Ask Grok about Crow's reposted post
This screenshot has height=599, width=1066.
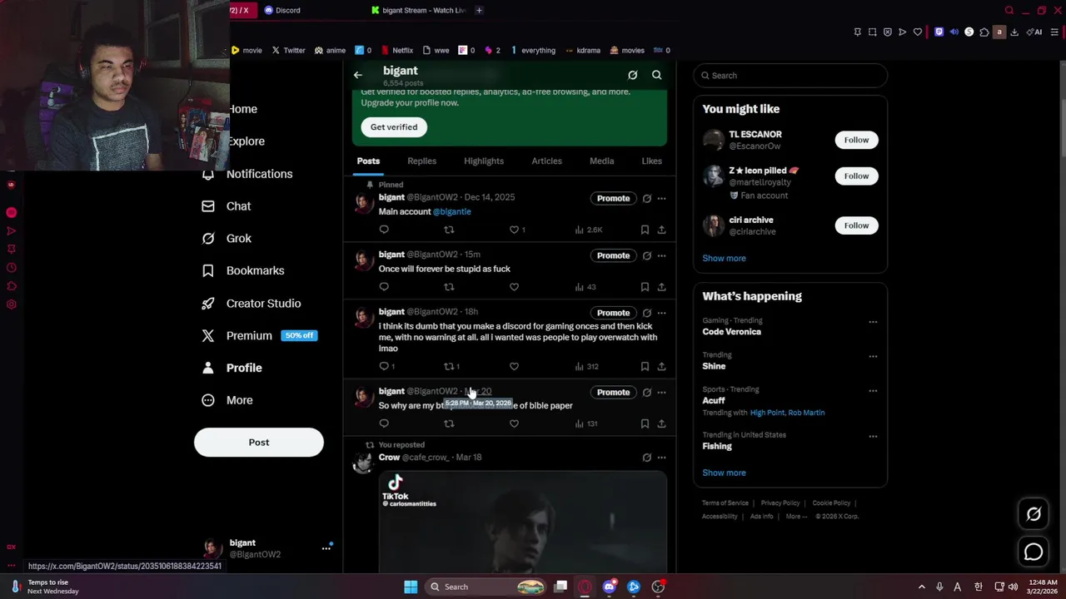pos(646,457)
